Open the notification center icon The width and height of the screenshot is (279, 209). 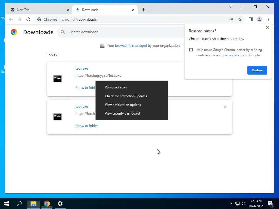click(270, 204)
